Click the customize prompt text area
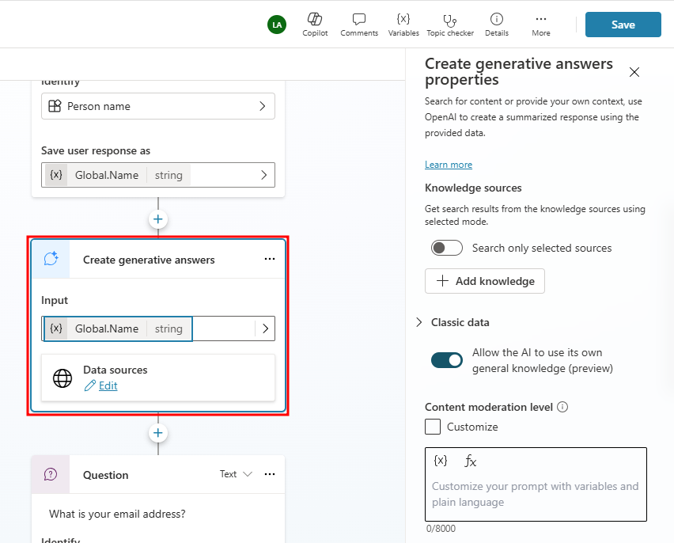This screenshot has width=674, height=543. coord(536,495)
